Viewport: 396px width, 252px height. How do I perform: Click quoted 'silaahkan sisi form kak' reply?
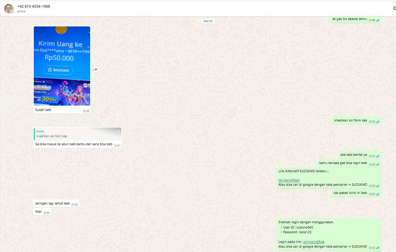77,134
